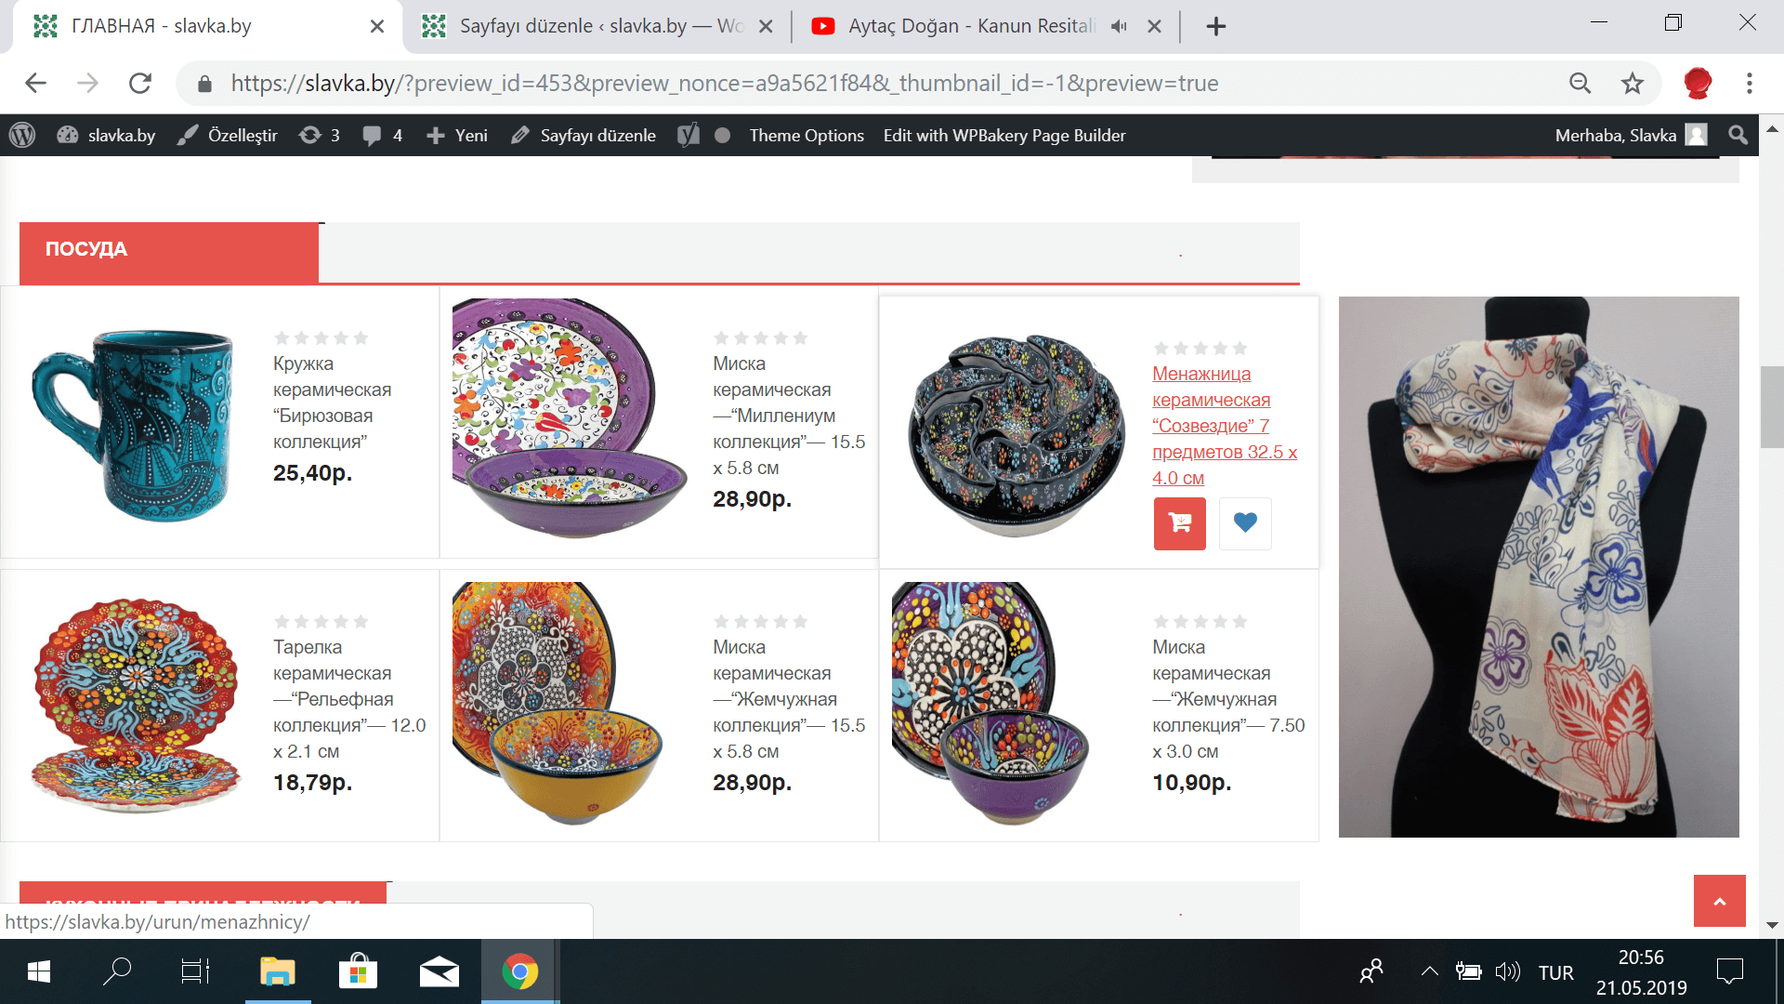
Task: Open WordPress logo menu in admin bar
Action: [22, 136]
